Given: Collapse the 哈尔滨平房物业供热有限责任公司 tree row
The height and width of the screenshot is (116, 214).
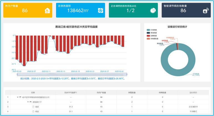Looking at the screenshot, I should [x=17, y=97].
